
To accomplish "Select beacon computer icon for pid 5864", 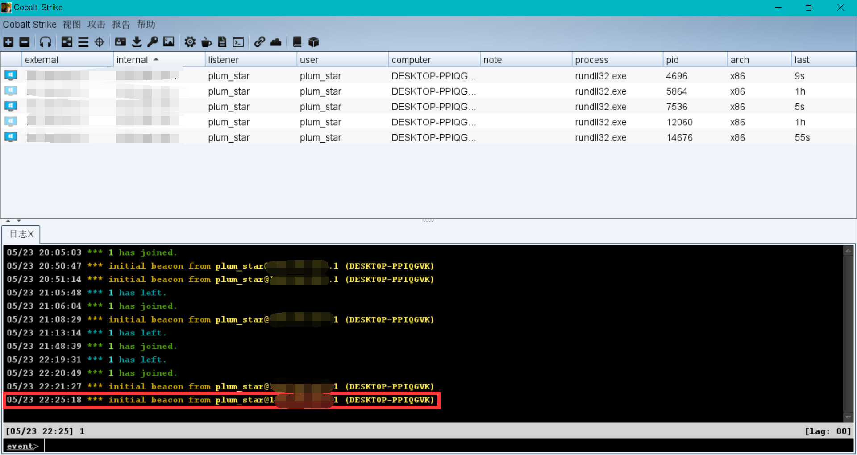I will [11, 91].
